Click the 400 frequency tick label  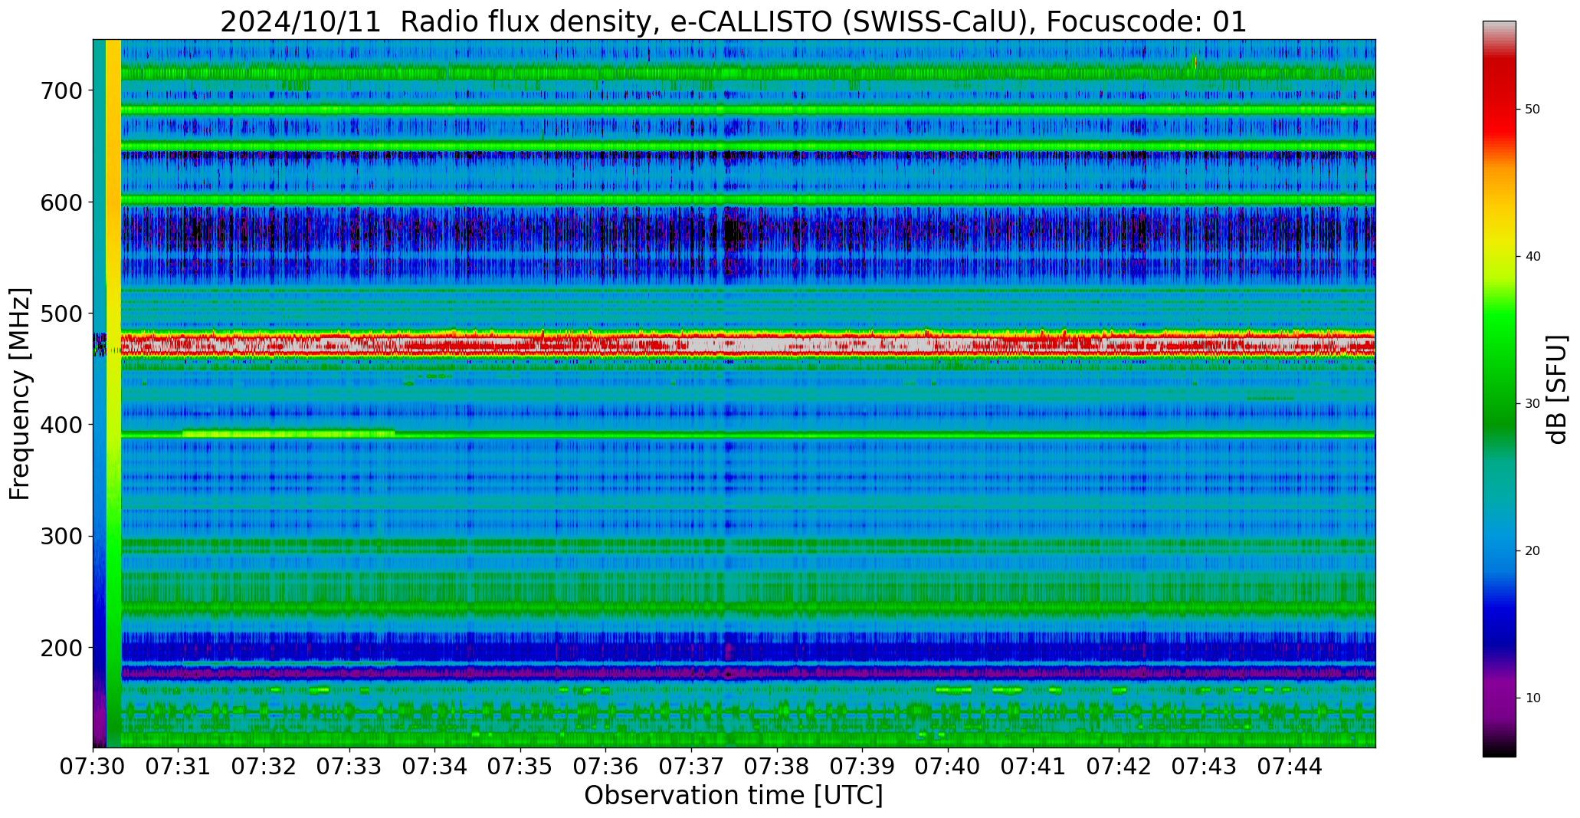(61, 425)
